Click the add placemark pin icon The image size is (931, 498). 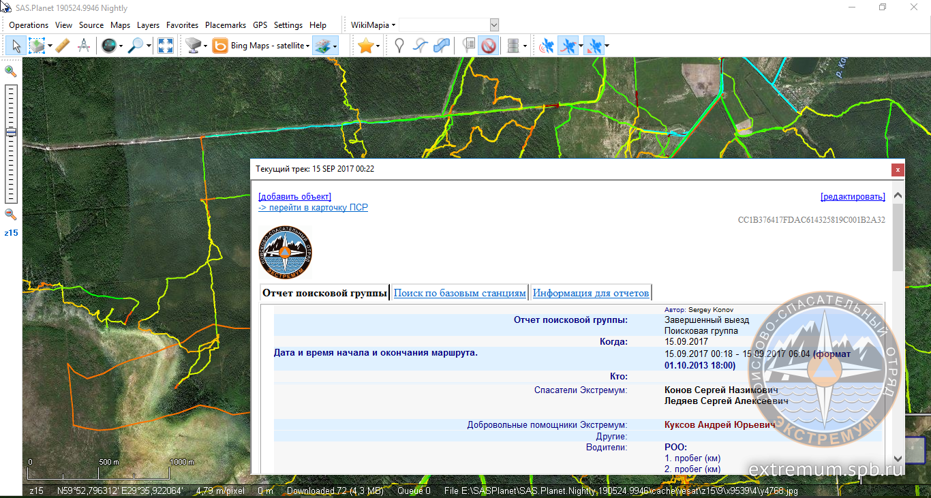coord(400,46)
